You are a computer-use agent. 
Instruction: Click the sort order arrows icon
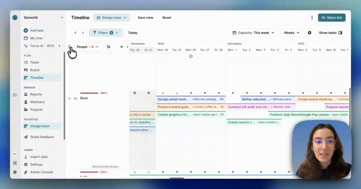(x=109, y=47)
